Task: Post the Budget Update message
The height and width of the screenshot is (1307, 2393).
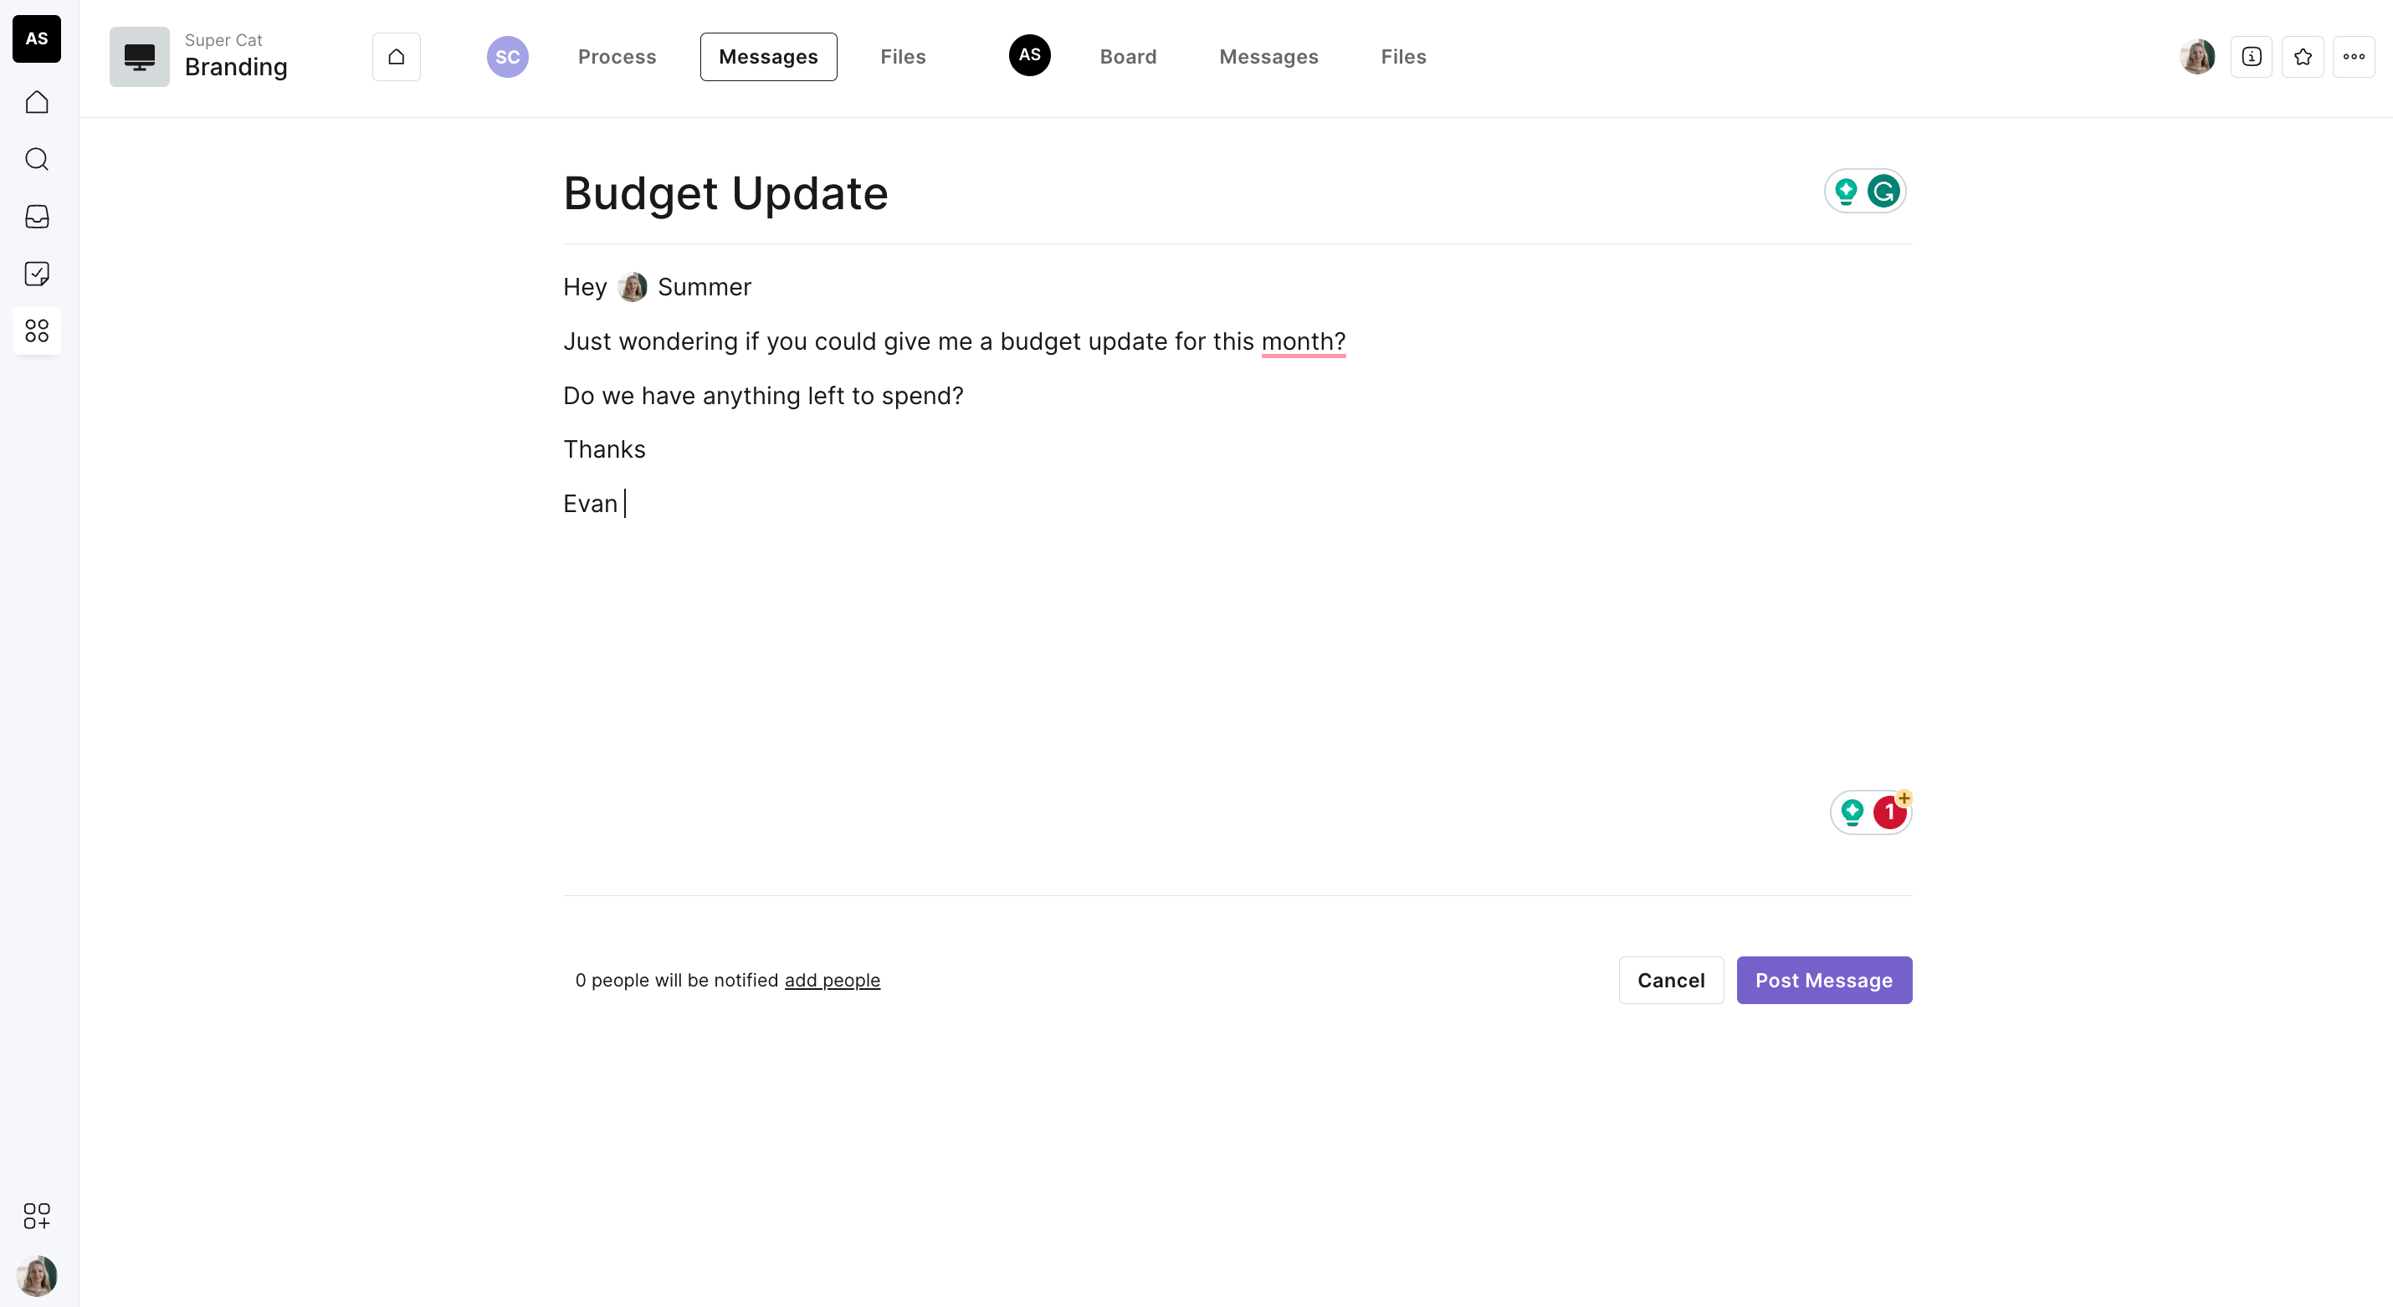Action: [1822, 980]
